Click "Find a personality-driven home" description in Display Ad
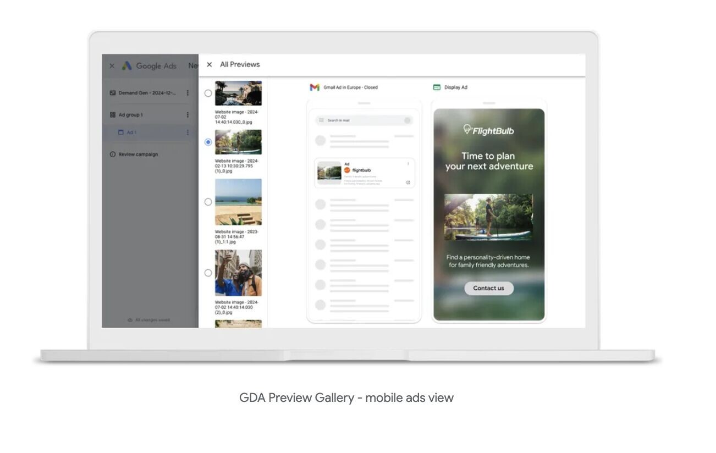 click(x=489, y=261)
